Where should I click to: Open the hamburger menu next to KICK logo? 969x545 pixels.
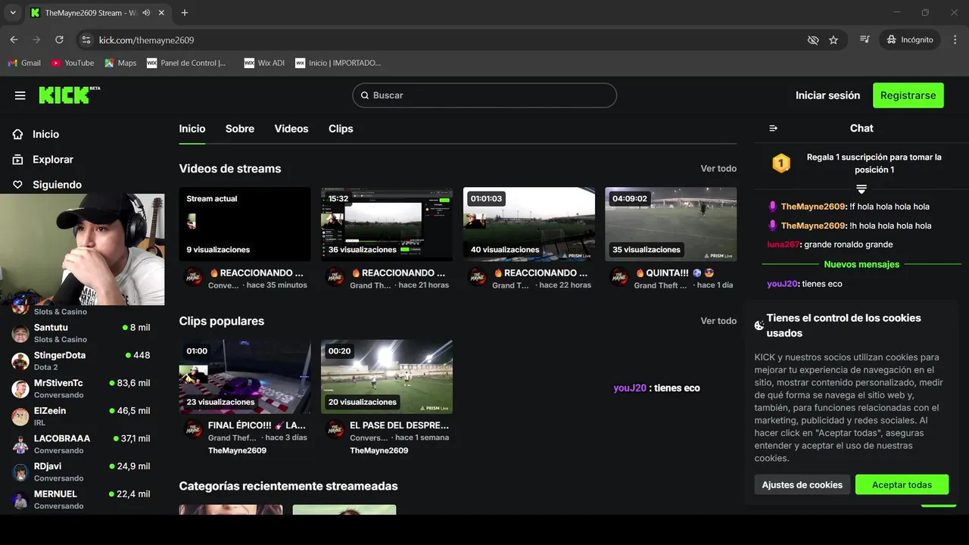20,95
